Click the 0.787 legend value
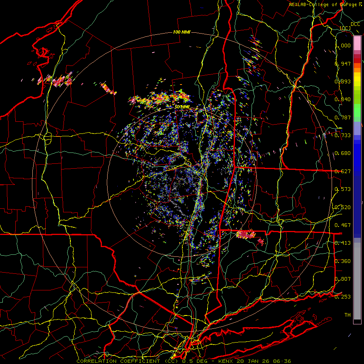 point(343,117)
